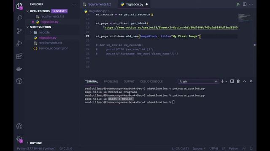Viewport: 270px width, 151px height.
Task: Open Manage settings gear icon
Action: 19,139
